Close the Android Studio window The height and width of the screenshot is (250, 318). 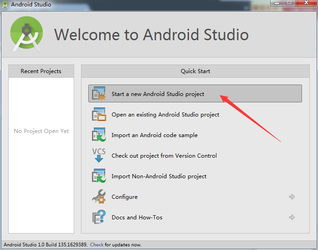(306, 3)
